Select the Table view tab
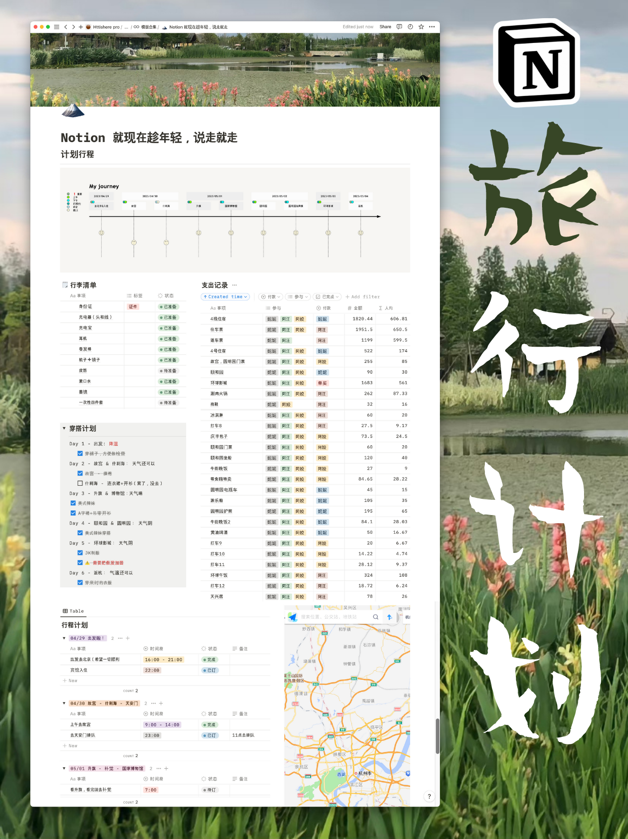 73,611
